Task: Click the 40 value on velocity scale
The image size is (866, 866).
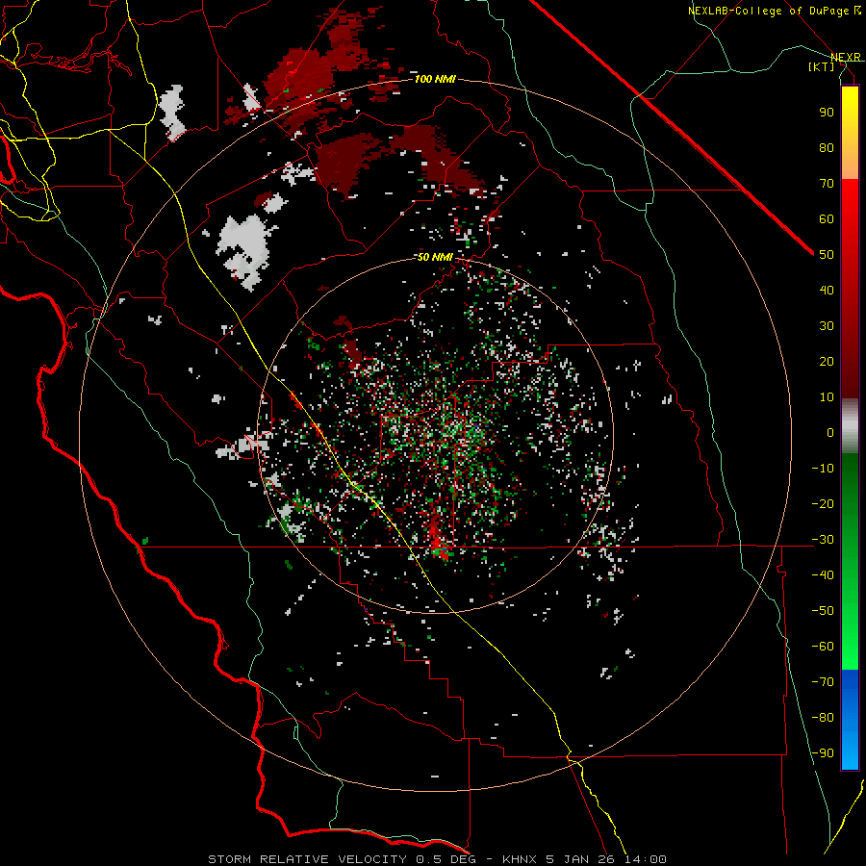Action: point(827,291)
